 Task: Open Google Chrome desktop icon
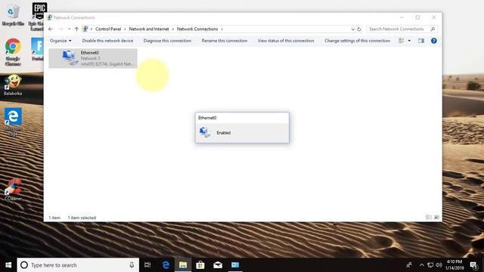click(13, 52)
